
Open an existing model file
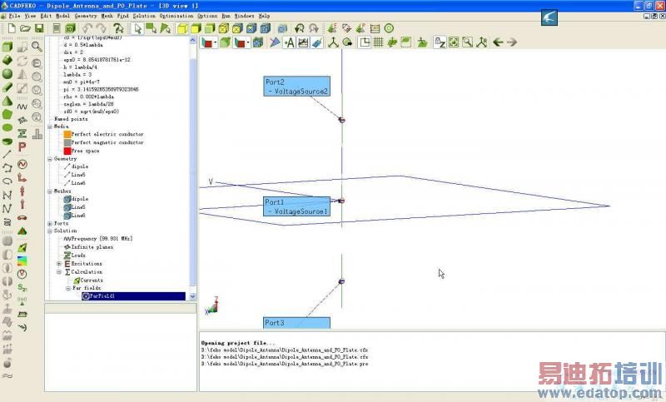pyautogui.click(x=26, y=28)
